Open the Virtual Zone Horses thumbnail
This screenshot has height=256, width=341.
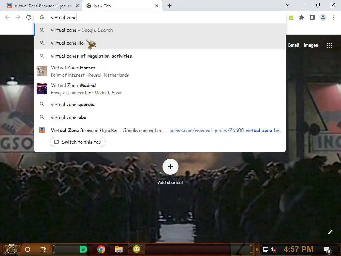[x=42, y=71]
